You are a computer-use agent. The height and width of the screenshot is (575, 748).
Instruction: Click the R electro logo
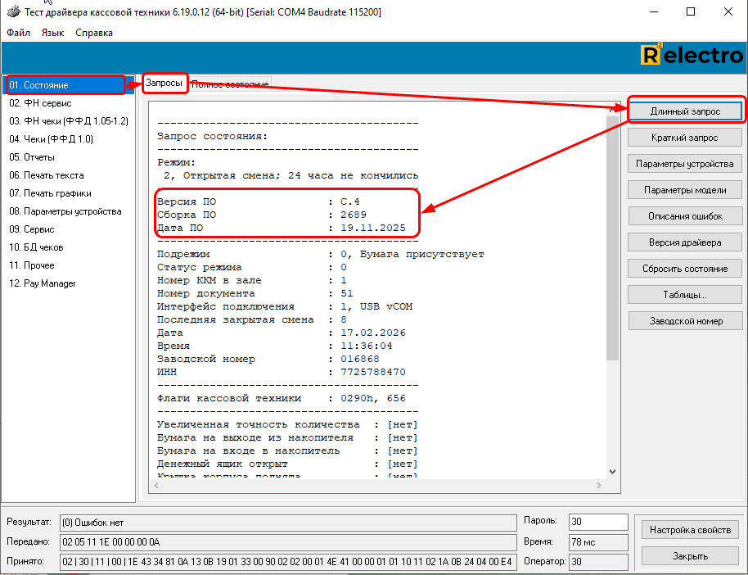tap(691, 56)
